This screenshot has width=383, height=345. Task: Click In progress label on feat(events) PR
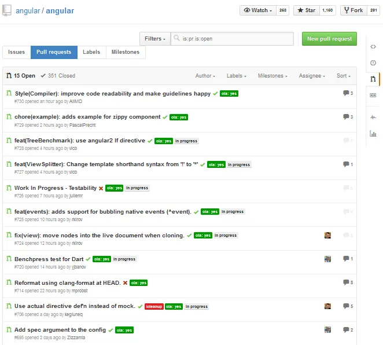(233, 212)
